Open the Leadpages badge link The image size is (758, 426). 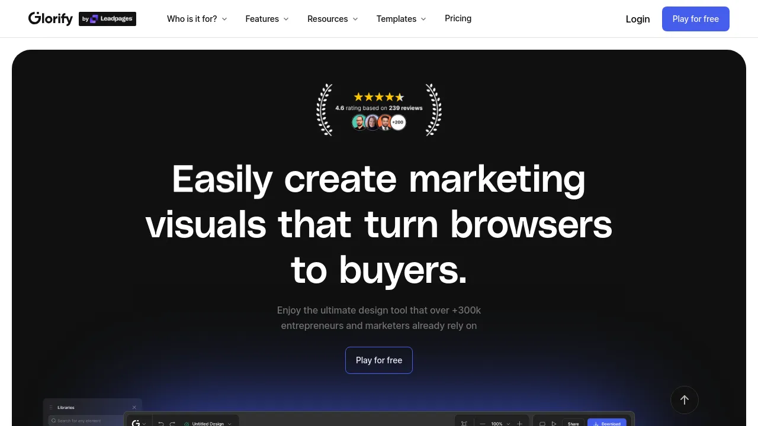click(107, 19)
